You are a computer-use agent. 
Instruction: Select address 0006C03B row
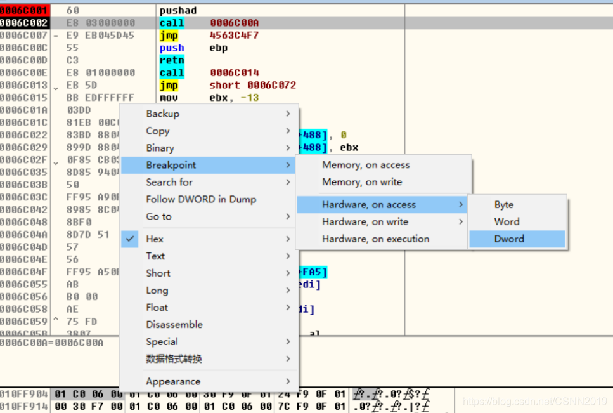(x=23, y=185)
